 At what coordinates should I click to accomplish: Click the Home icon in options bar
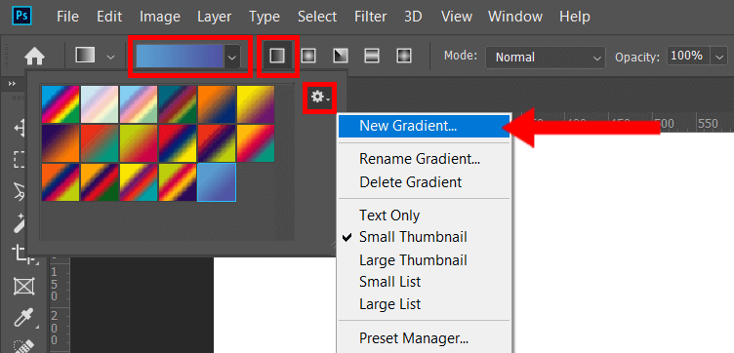point(34,57)
